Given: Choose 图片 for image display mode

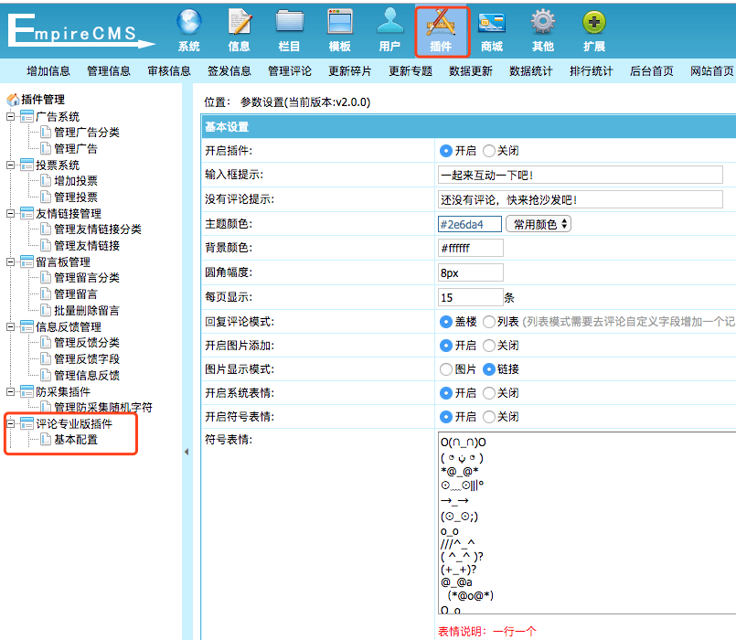Looking at the screenshot, I should [446, 369].
